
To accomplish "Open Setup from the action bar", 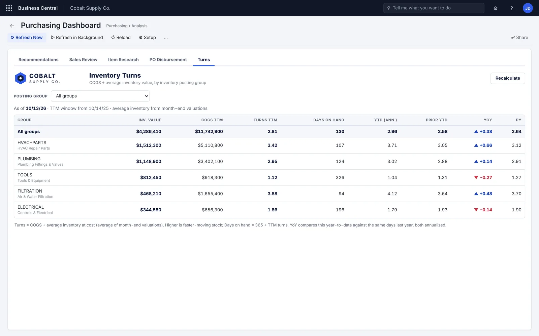I will click(x=147, y=38).
